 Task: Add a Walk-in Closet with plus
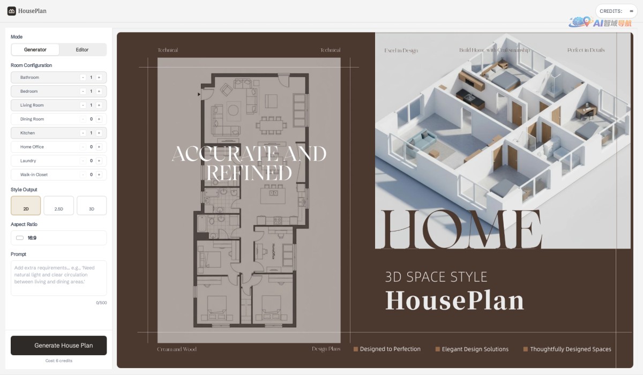click(99, 175)
